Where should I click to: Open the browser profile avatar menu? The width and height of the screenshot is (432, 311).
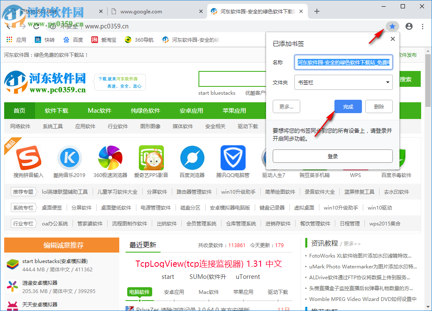409,26
